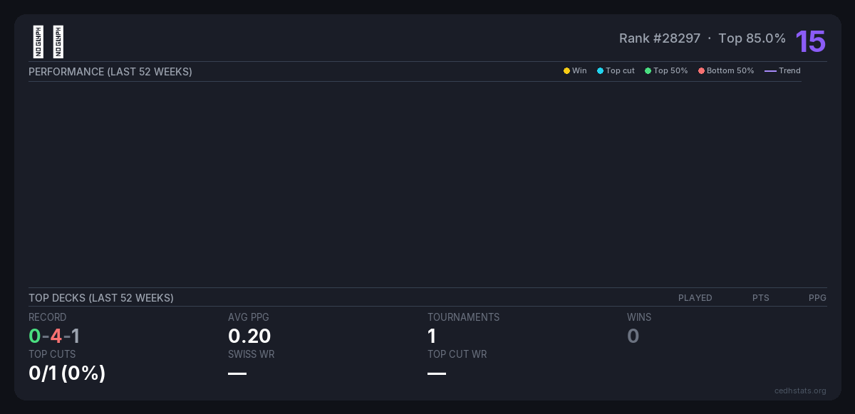
Task: Select the Top Decks (Last 52 Weeks) heading
Action: pyautogui.click(x=101, y=298)
